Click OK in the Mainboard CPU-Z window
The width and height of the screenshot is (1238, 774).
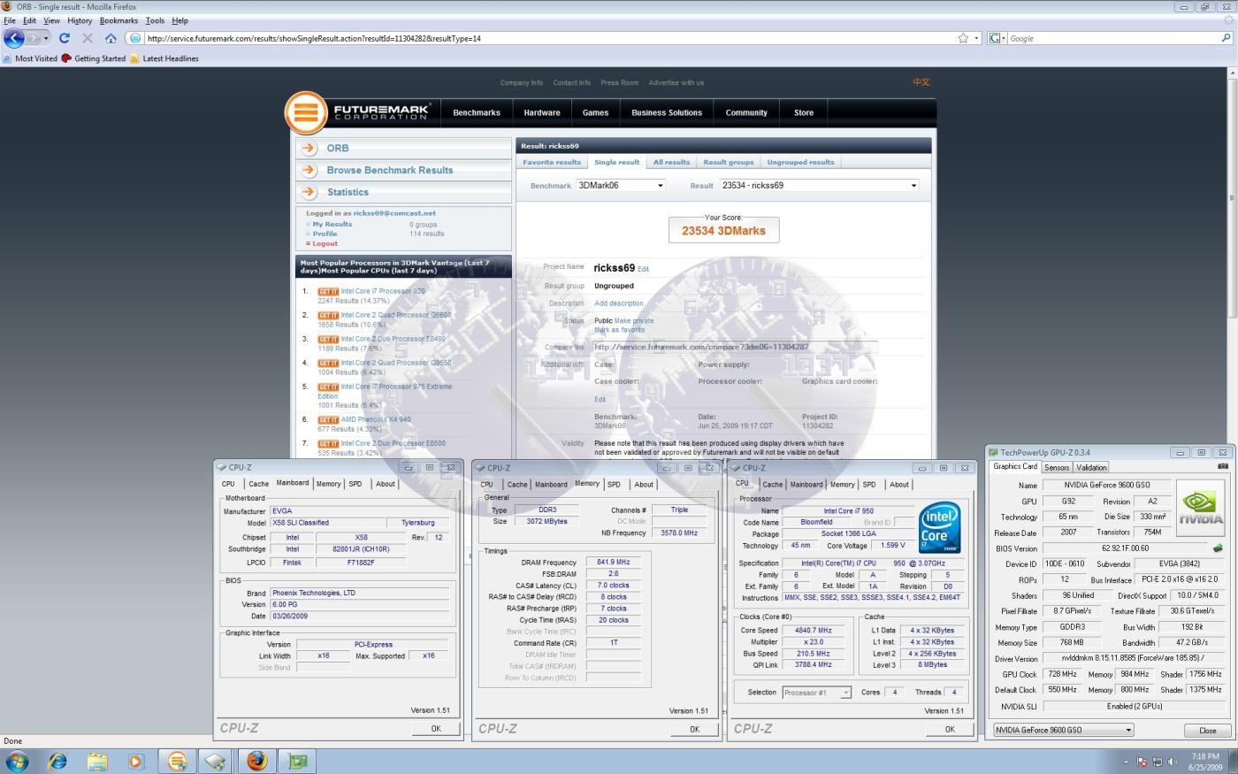[436, 729]
